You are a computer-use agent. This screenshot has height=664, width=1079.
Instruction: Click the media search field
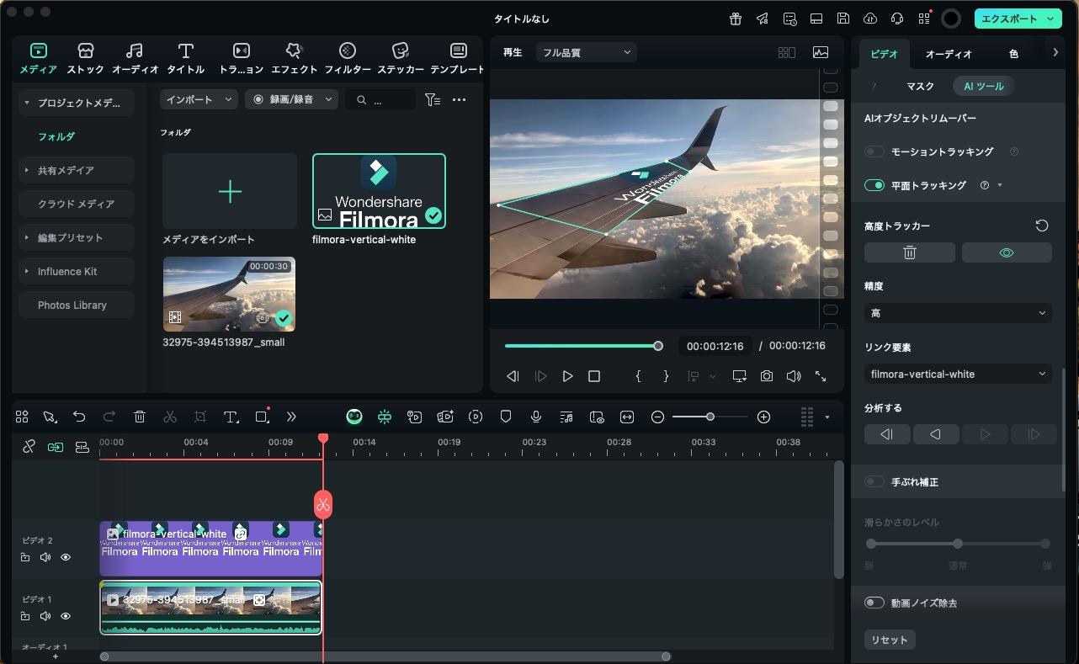click(380, 99)
